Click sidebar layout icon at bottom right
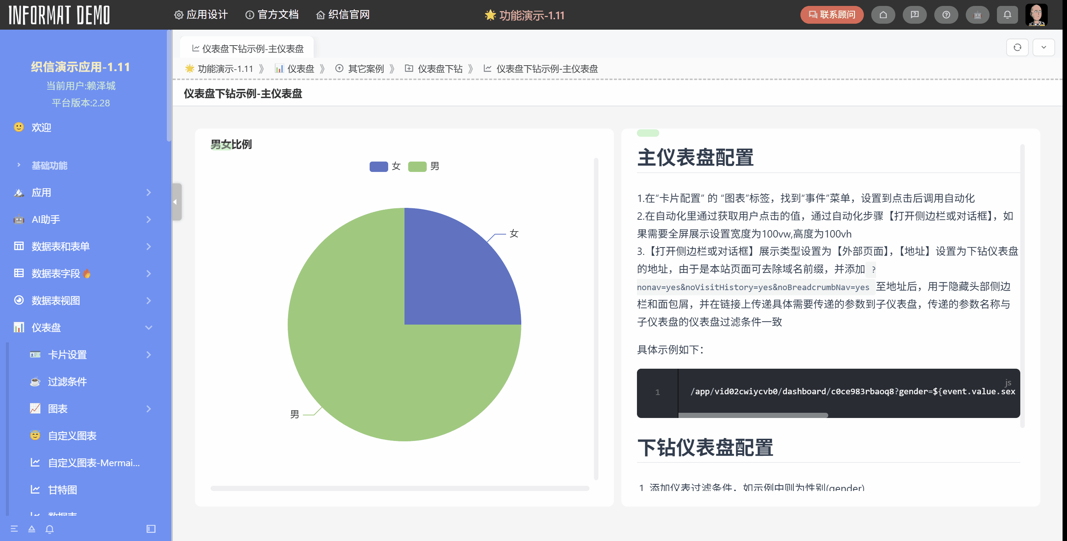 pos(151,528)
